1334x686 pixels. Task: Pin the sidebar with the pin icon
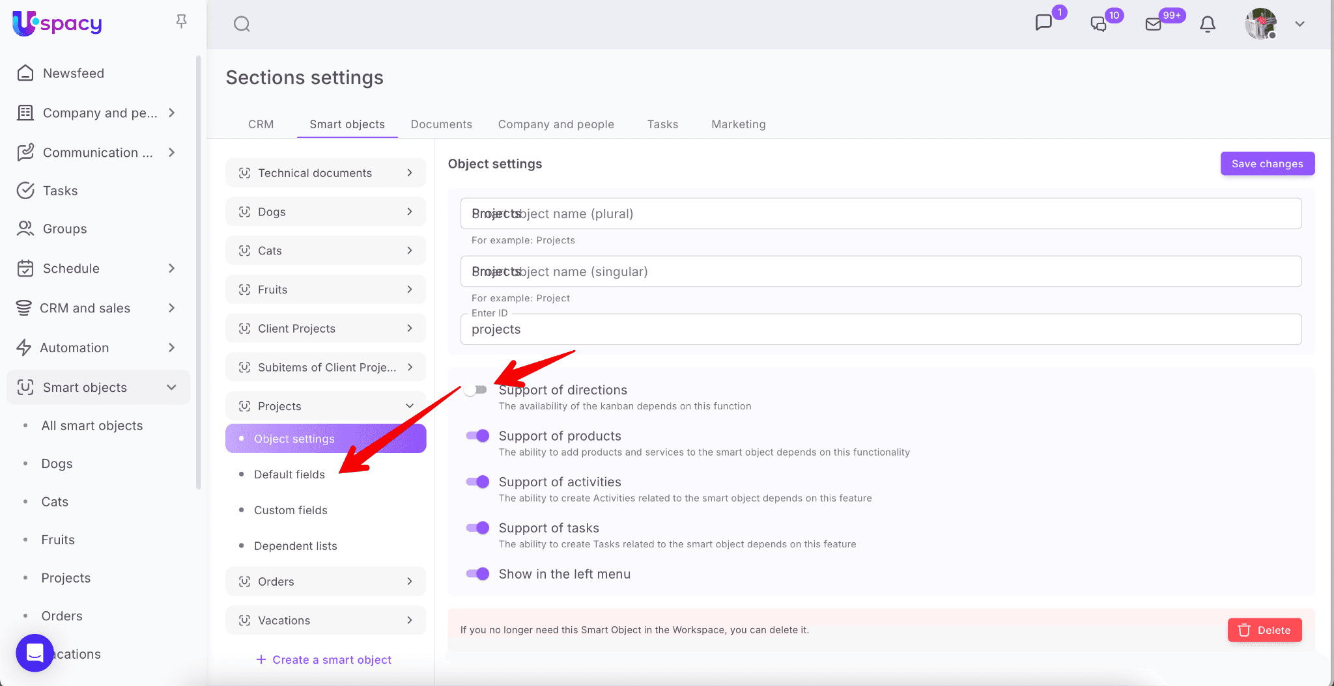coord(181,21)
